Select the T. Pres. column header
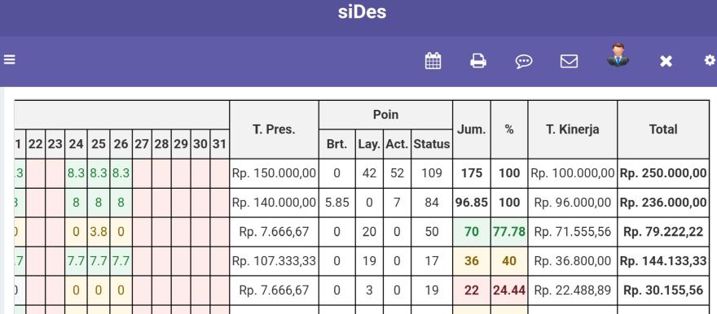This screenshot has height=314, width=717. tap(274, 129)
